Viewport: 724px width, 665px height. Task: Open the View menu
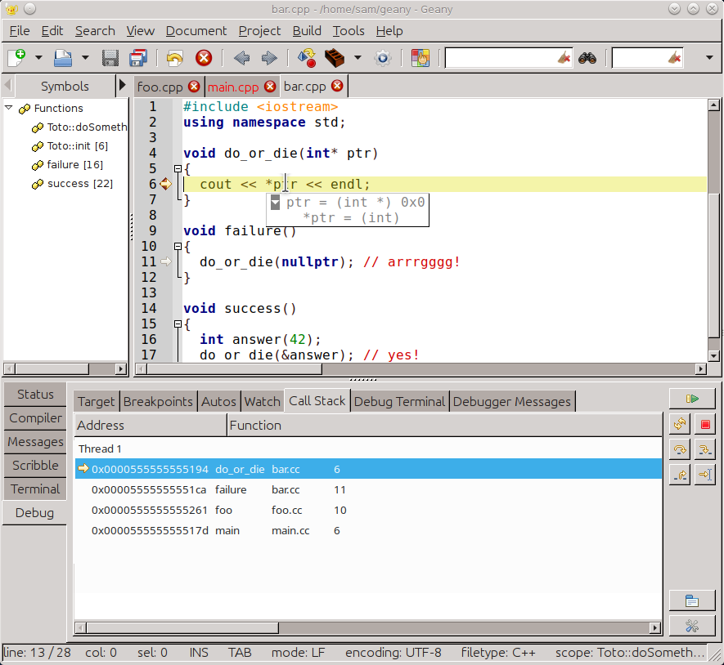141,31
